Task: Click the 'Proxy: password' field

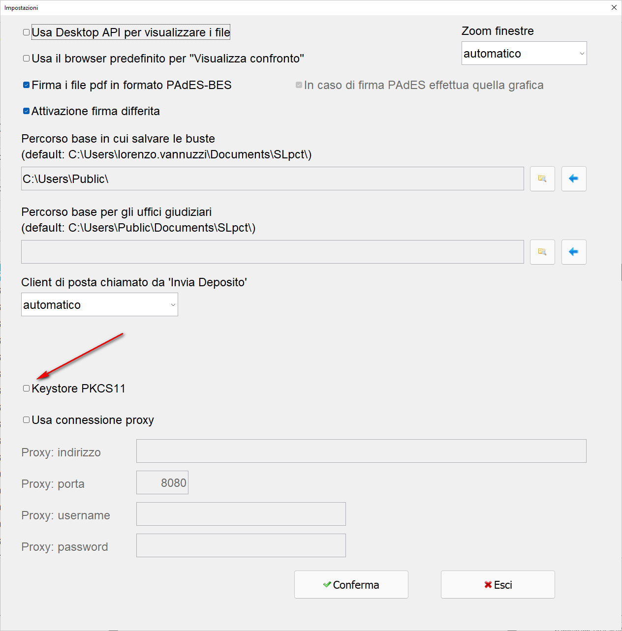Action: click(241, 545)
